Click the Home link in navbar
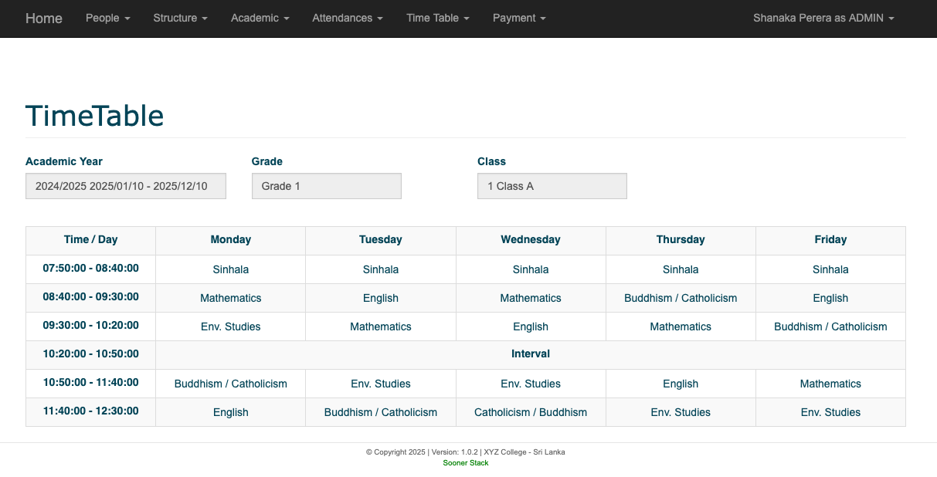 tap(44, 19)
